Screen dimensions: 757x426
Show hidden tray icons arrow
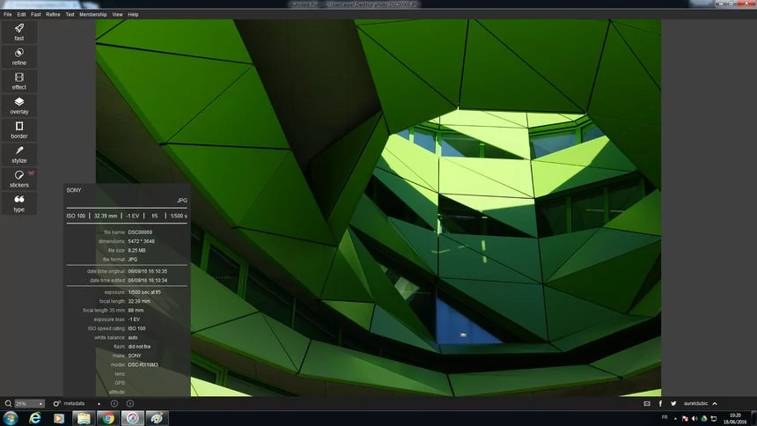[675, 419]
